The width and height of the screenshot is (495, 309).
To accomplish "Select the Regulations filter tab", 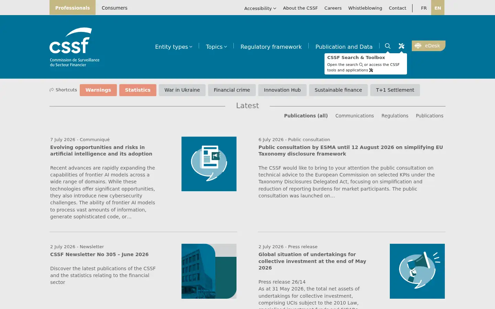I will coord(395,116).
